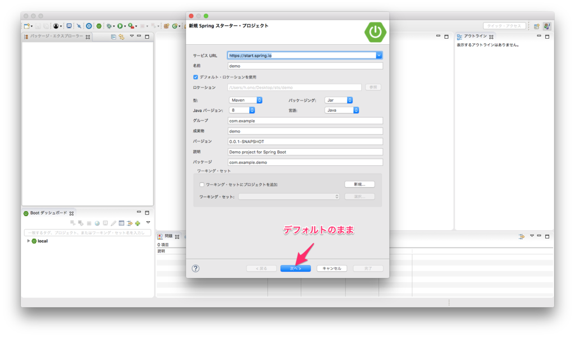This screenshot has width=575, height=337.
Task: Click the Quick Access search box
Action: [x=504, y=26]
